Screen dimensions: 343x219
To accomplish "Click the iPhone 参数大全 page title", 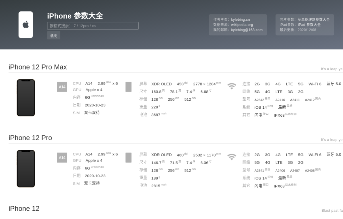I will [x=75, y=16].
